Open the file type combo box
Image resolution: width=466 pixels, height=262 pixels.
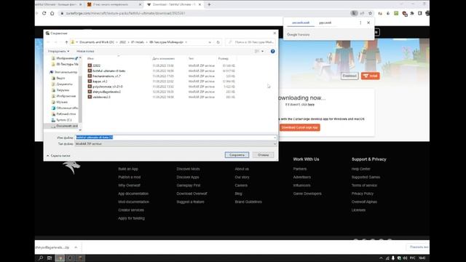pos(175,144)
